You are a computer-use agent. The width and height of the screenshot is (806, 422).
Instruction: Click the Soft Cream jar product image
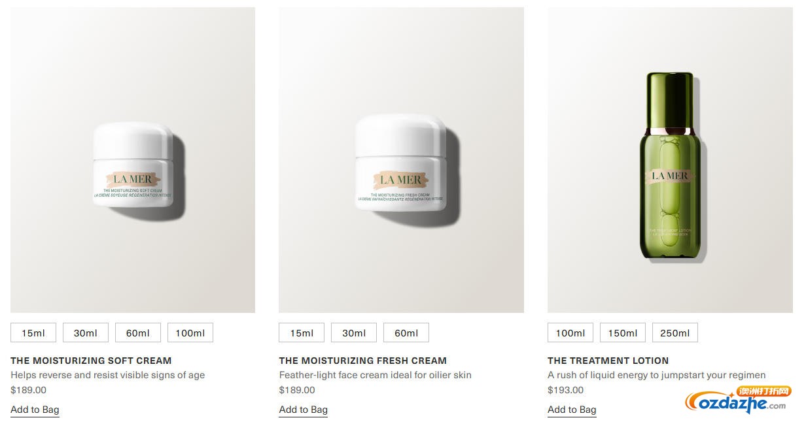133,160
